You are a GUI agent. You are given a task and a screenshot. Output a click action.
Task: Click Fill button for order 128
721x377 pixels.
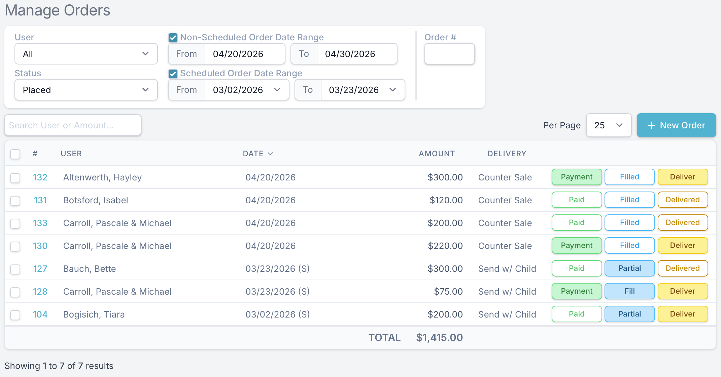coord(629,291)
